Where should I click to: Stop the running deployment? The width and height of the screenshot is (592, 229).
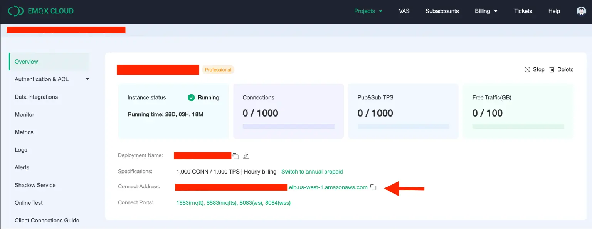[x=535, y=69]
